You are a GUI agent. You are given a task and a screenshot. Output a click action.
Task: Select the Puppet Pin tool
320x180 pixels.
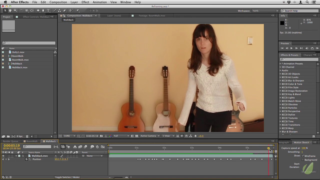point(78,10)
